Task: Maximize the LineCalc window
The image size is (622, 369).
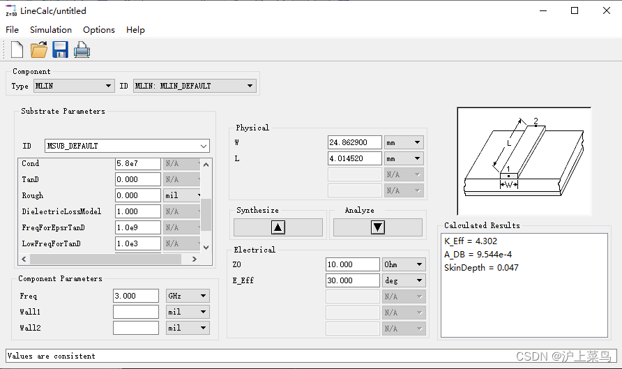Action: tap(575, 10)
